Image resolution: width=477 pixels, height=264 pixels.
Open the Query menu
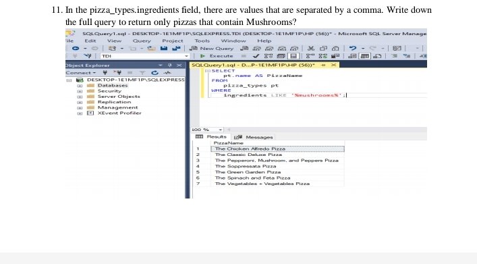click(142, 41)
